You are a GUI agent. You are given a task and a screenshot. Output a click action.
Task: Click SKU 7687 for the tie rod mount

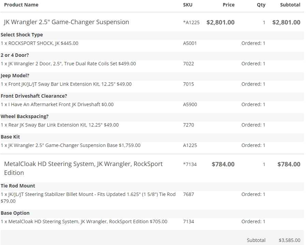189,194
